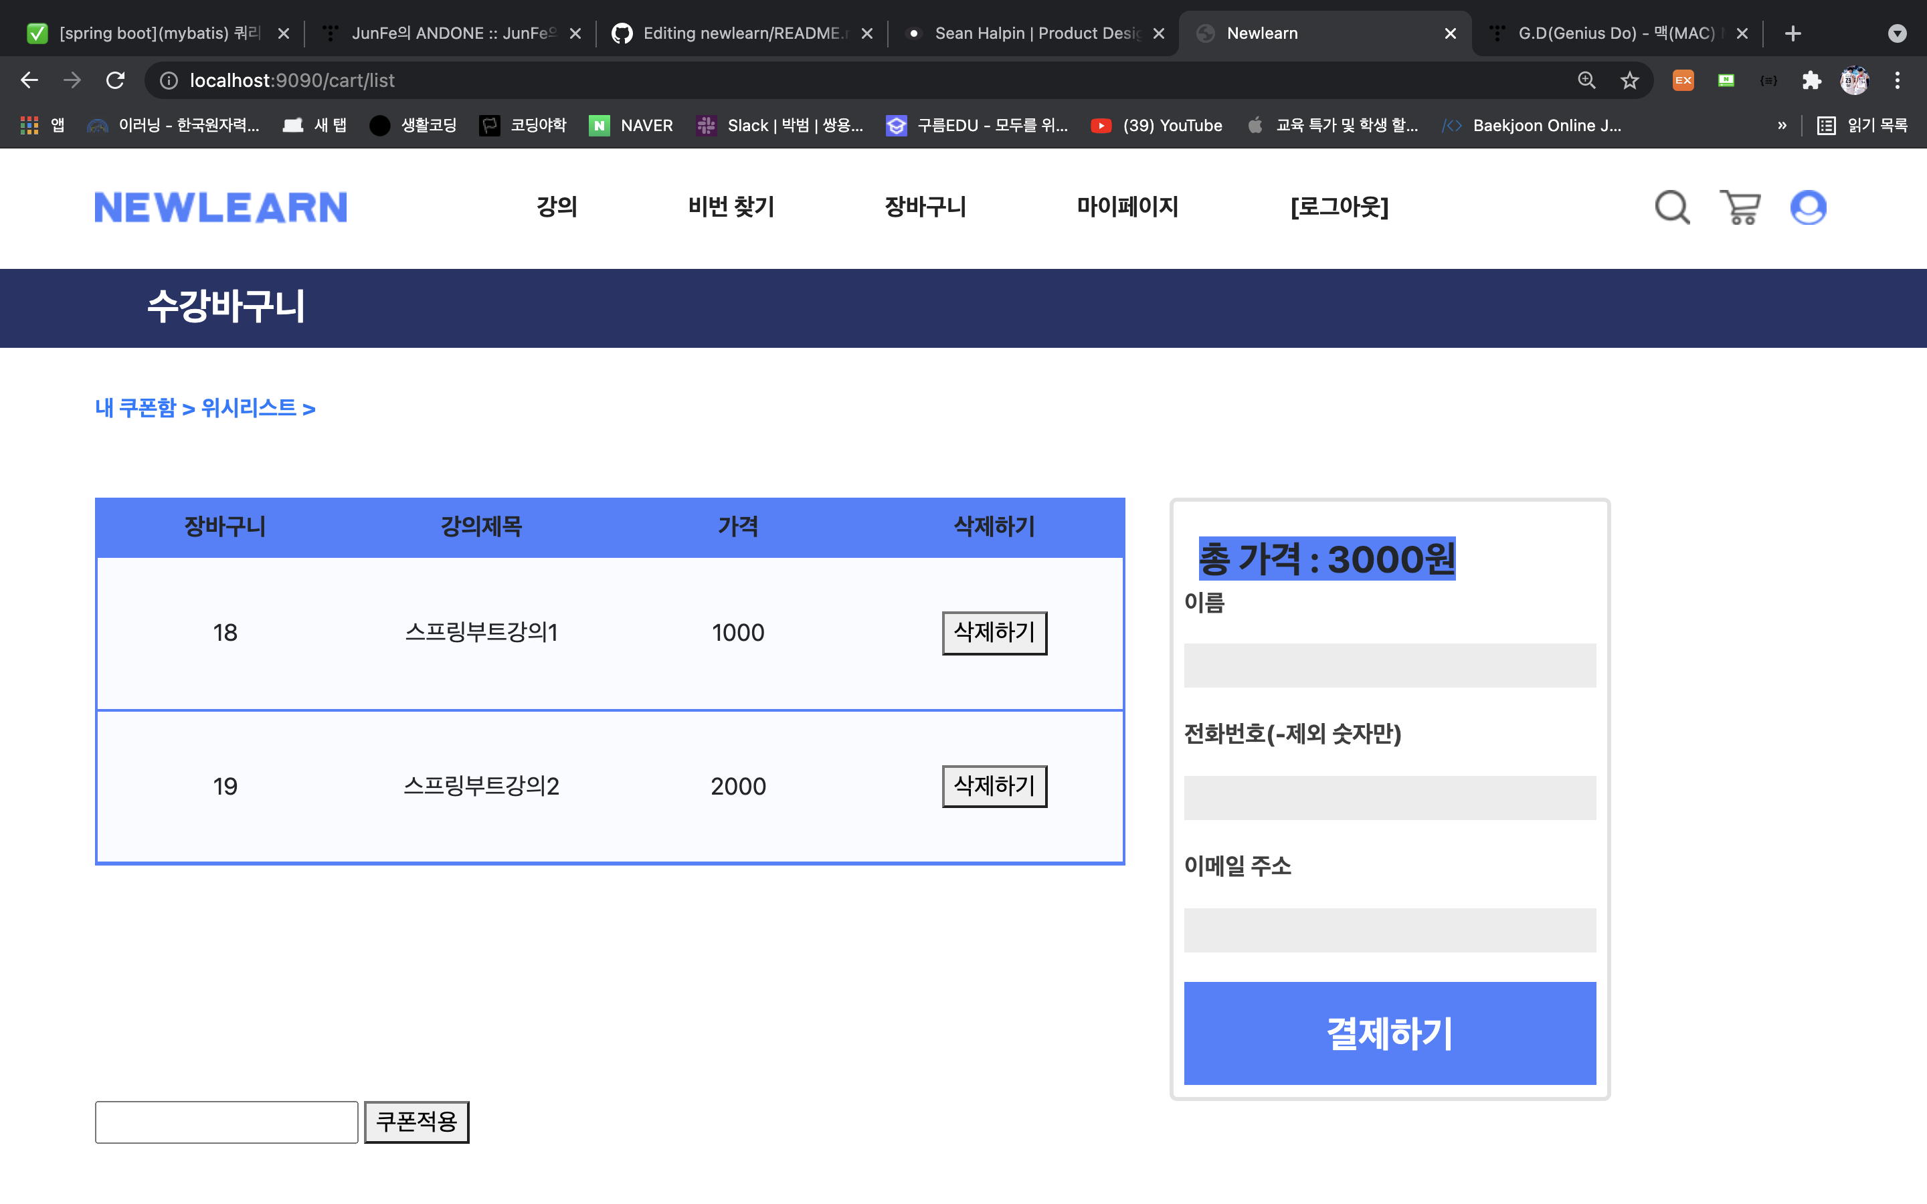Switch to the Sean Halpin tab

(x=1027, y=33)
